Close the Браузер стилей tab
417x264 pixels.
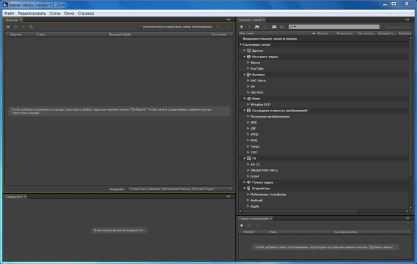(264, 20)
